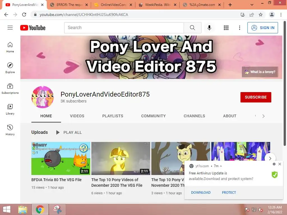Image resolution: width=287 pixels, height=215 pixels.
Task: Open Chrome profile avatar button
Action: 272,15
